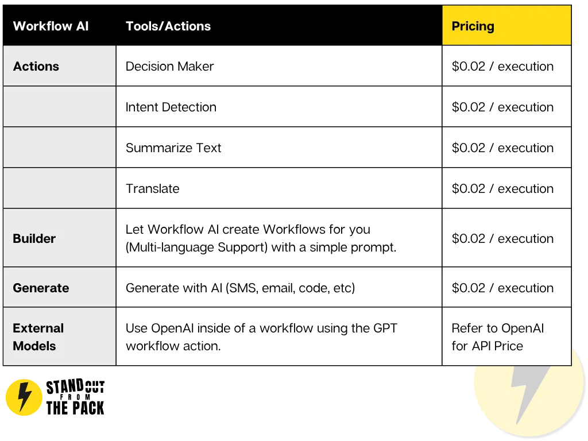
Task: Click the blank cell directly below Actions
Action: (60, 107)
